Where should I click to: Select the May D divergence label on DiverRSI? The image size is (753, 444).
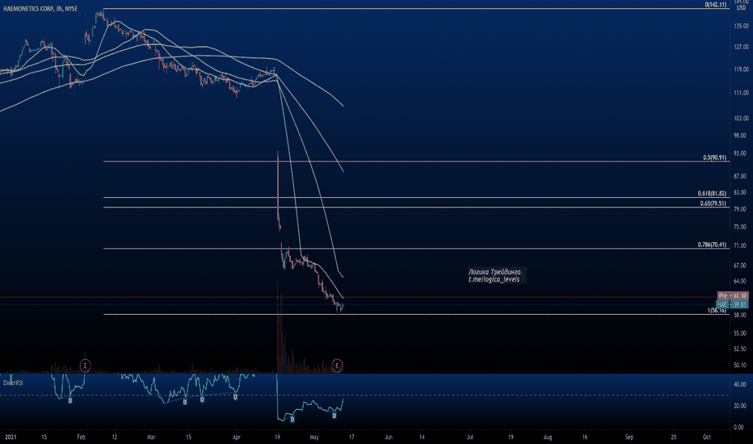click(334, 416)
